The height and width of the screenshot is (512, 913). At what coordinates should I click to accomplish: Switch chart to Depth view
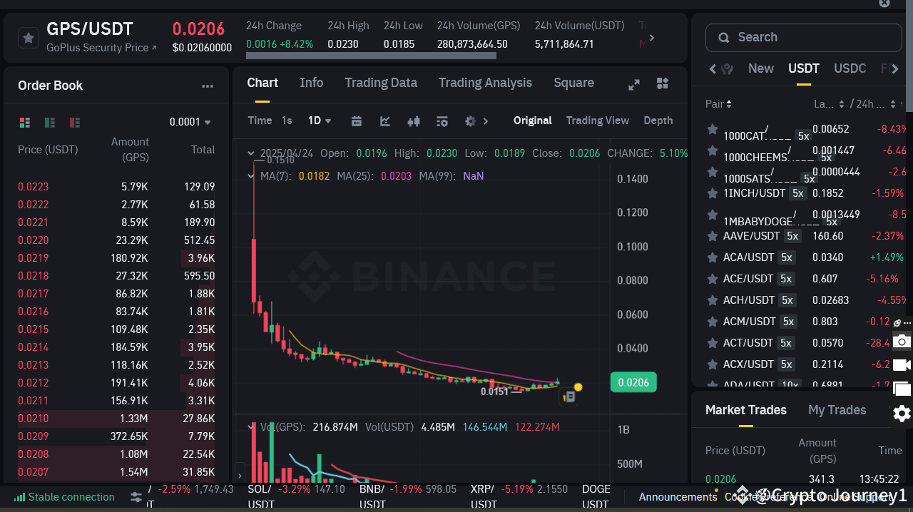pos(658,121)
